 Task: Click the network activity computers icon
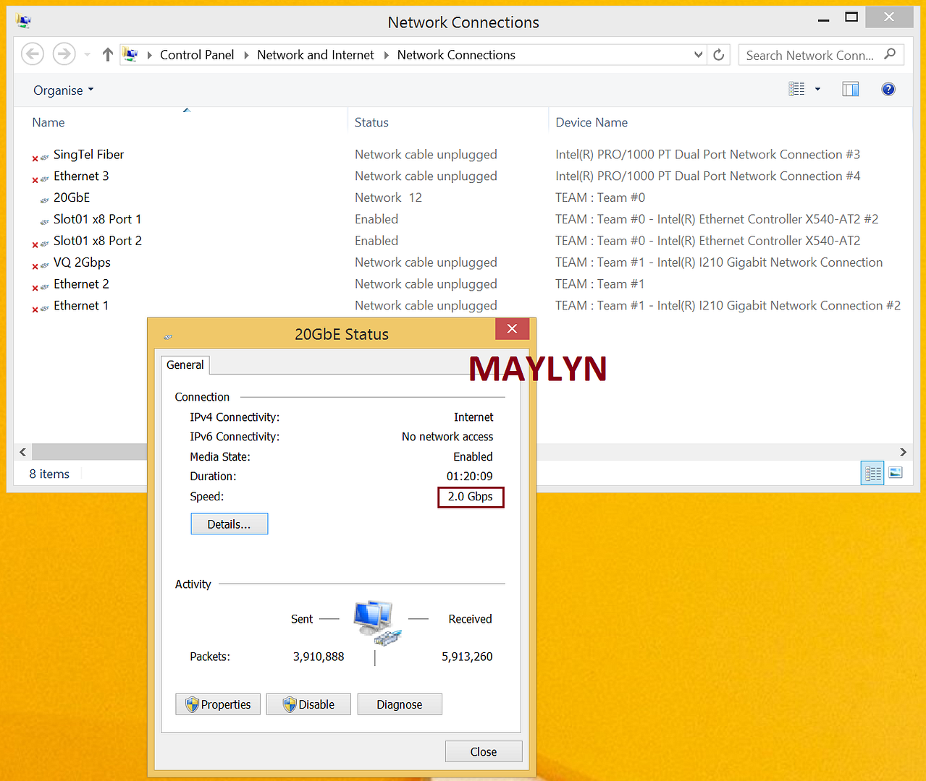(376, 623)
